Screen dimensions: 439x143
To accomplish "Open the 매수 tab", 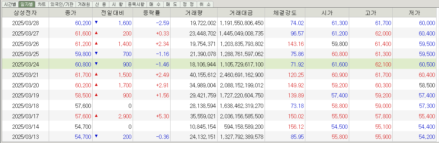I will (x=155, y=4).
